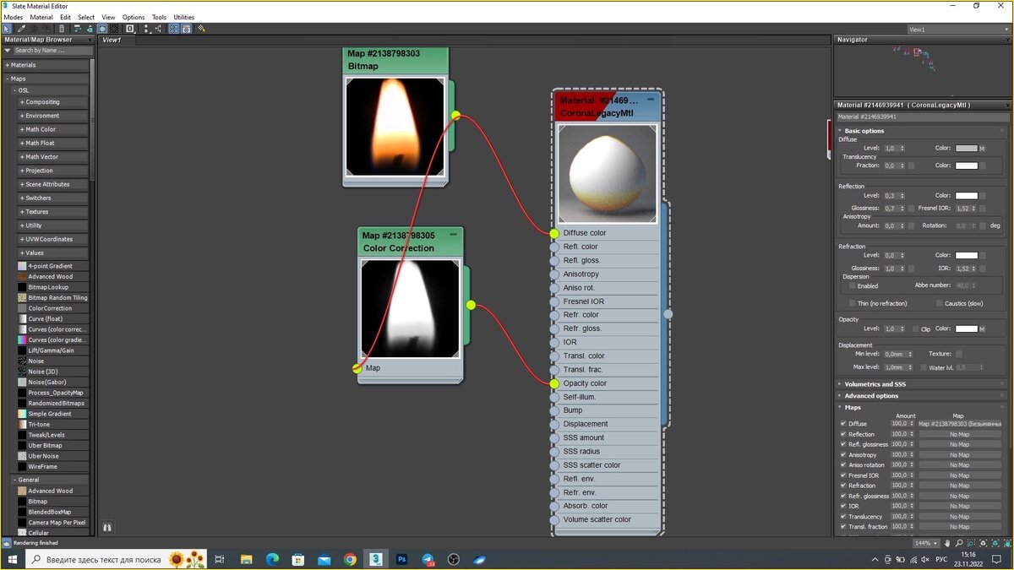
Task: Collapse the CoronaLegacyMtl node
Action: (x=651, y=100)
